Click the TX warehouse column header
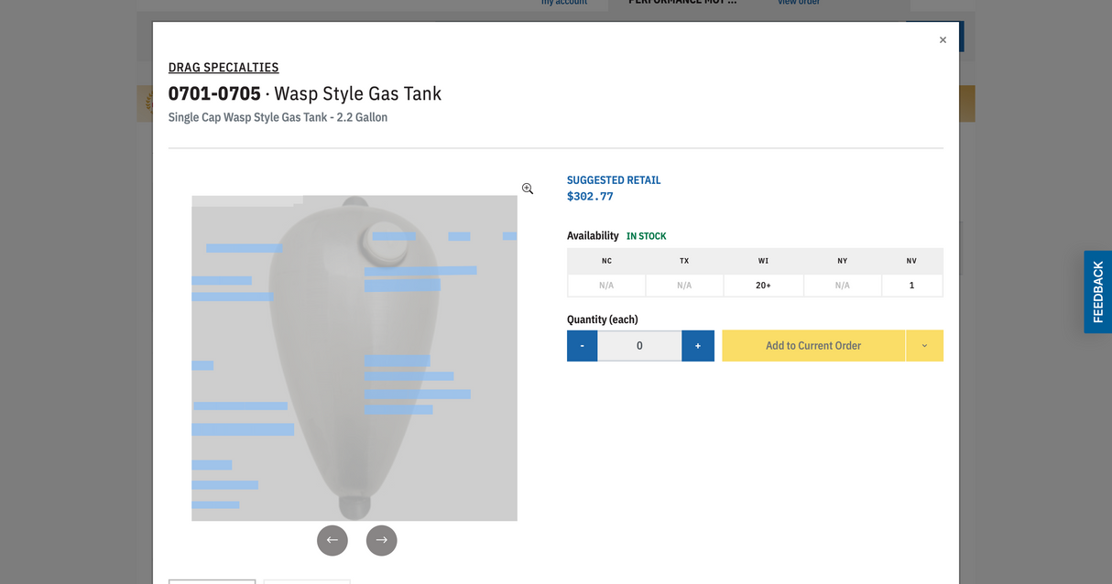Image resolution: width=1112 pixels, height=584 pixels. 684,261
